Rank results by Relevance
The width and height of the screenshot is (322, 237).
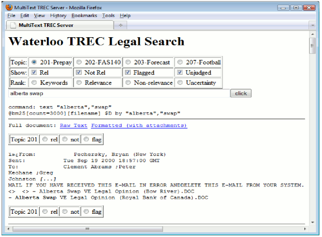[x=79, y=83]
